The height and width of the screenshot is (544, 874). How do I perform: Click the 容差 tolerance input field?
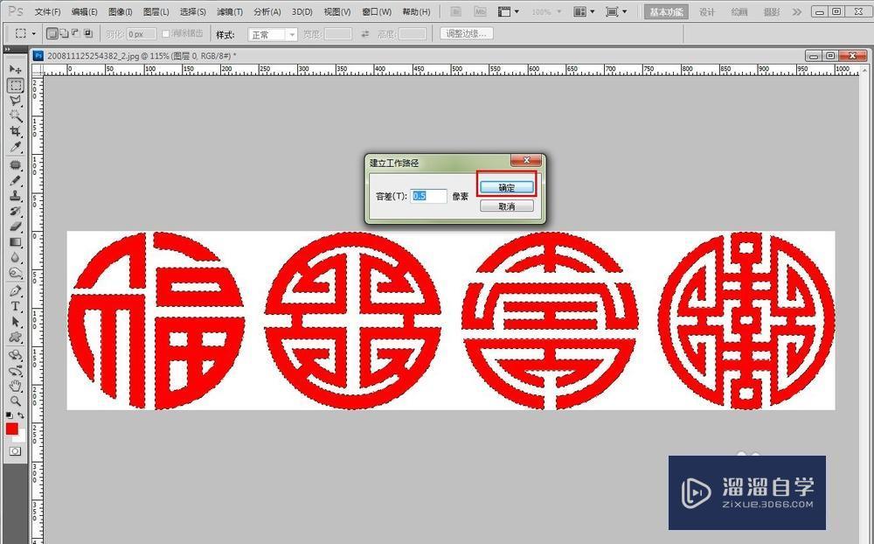click(428, 196)
